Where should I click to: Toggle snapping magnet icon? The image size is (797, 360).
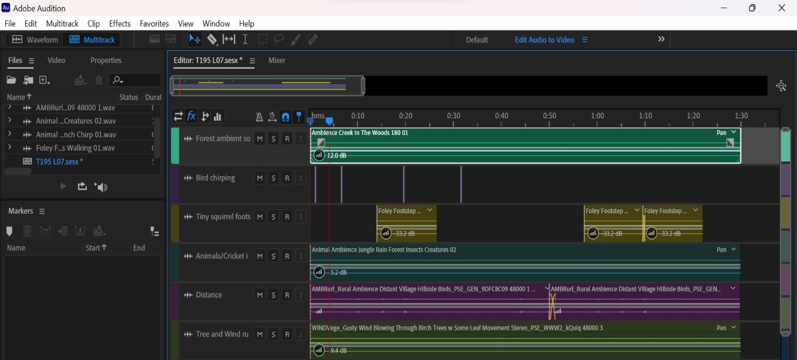tap(285, 117)
